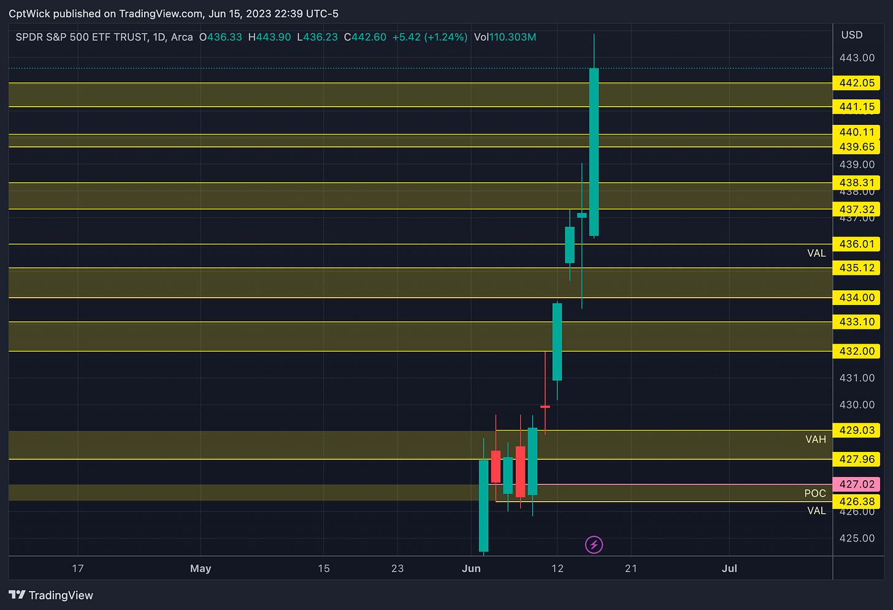
Task: Click the Jun label on time axis
Action: click(471, 568)
